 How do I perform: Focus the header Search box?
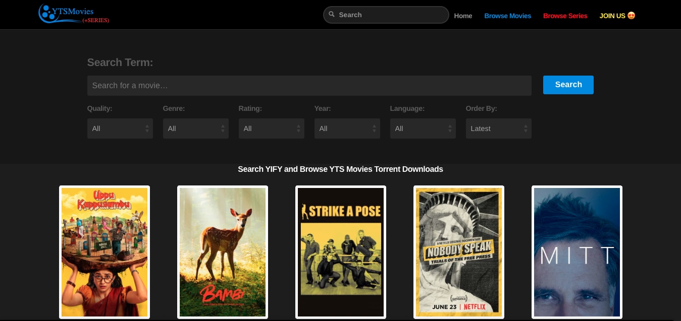click(x=386, y=15)
